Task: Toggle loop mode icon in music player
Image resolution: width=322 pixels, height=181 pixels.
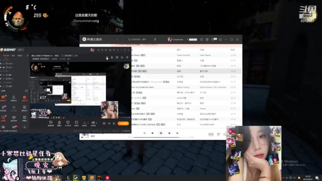Action: click(x=144, y=133)
